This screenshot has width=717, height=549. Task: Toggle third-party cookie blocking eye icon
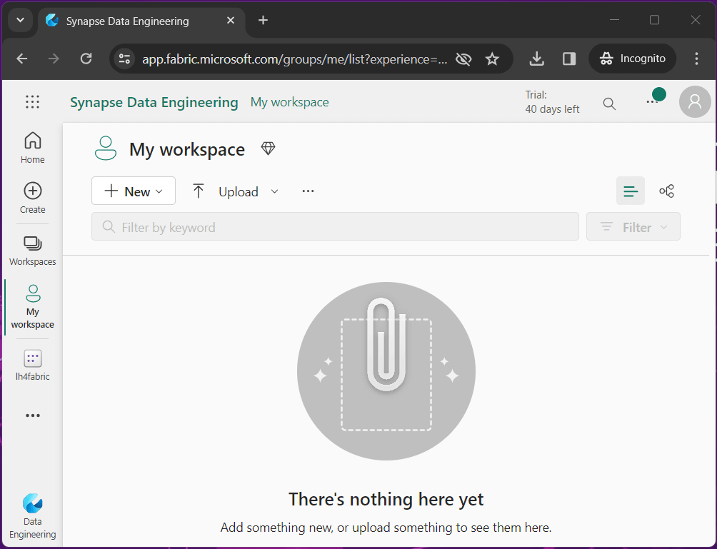click(x=463, y=59)
